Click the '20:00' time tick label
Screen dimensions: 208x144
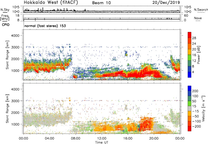[x=154, y=139]
